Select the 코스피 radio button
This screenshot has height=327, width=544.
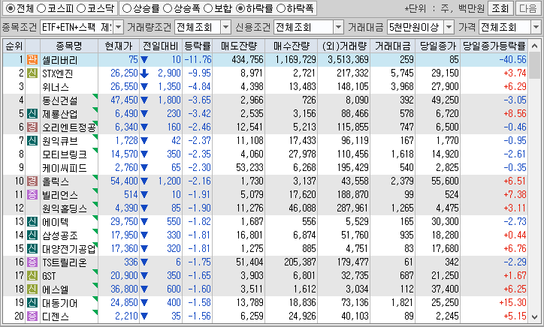click(x=41, y=8)
